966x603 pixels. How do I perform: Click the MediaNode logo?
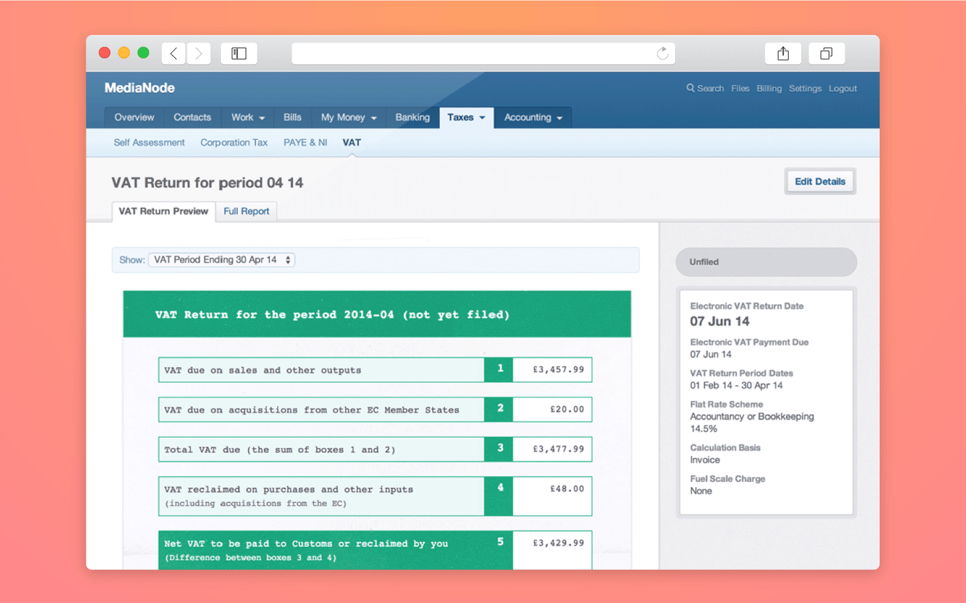(139, 88)
